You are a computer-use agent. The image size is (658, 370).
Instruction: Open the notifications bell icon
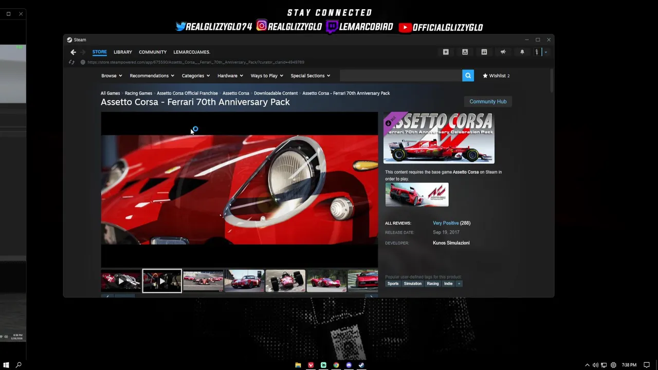[x=522, y=52]
